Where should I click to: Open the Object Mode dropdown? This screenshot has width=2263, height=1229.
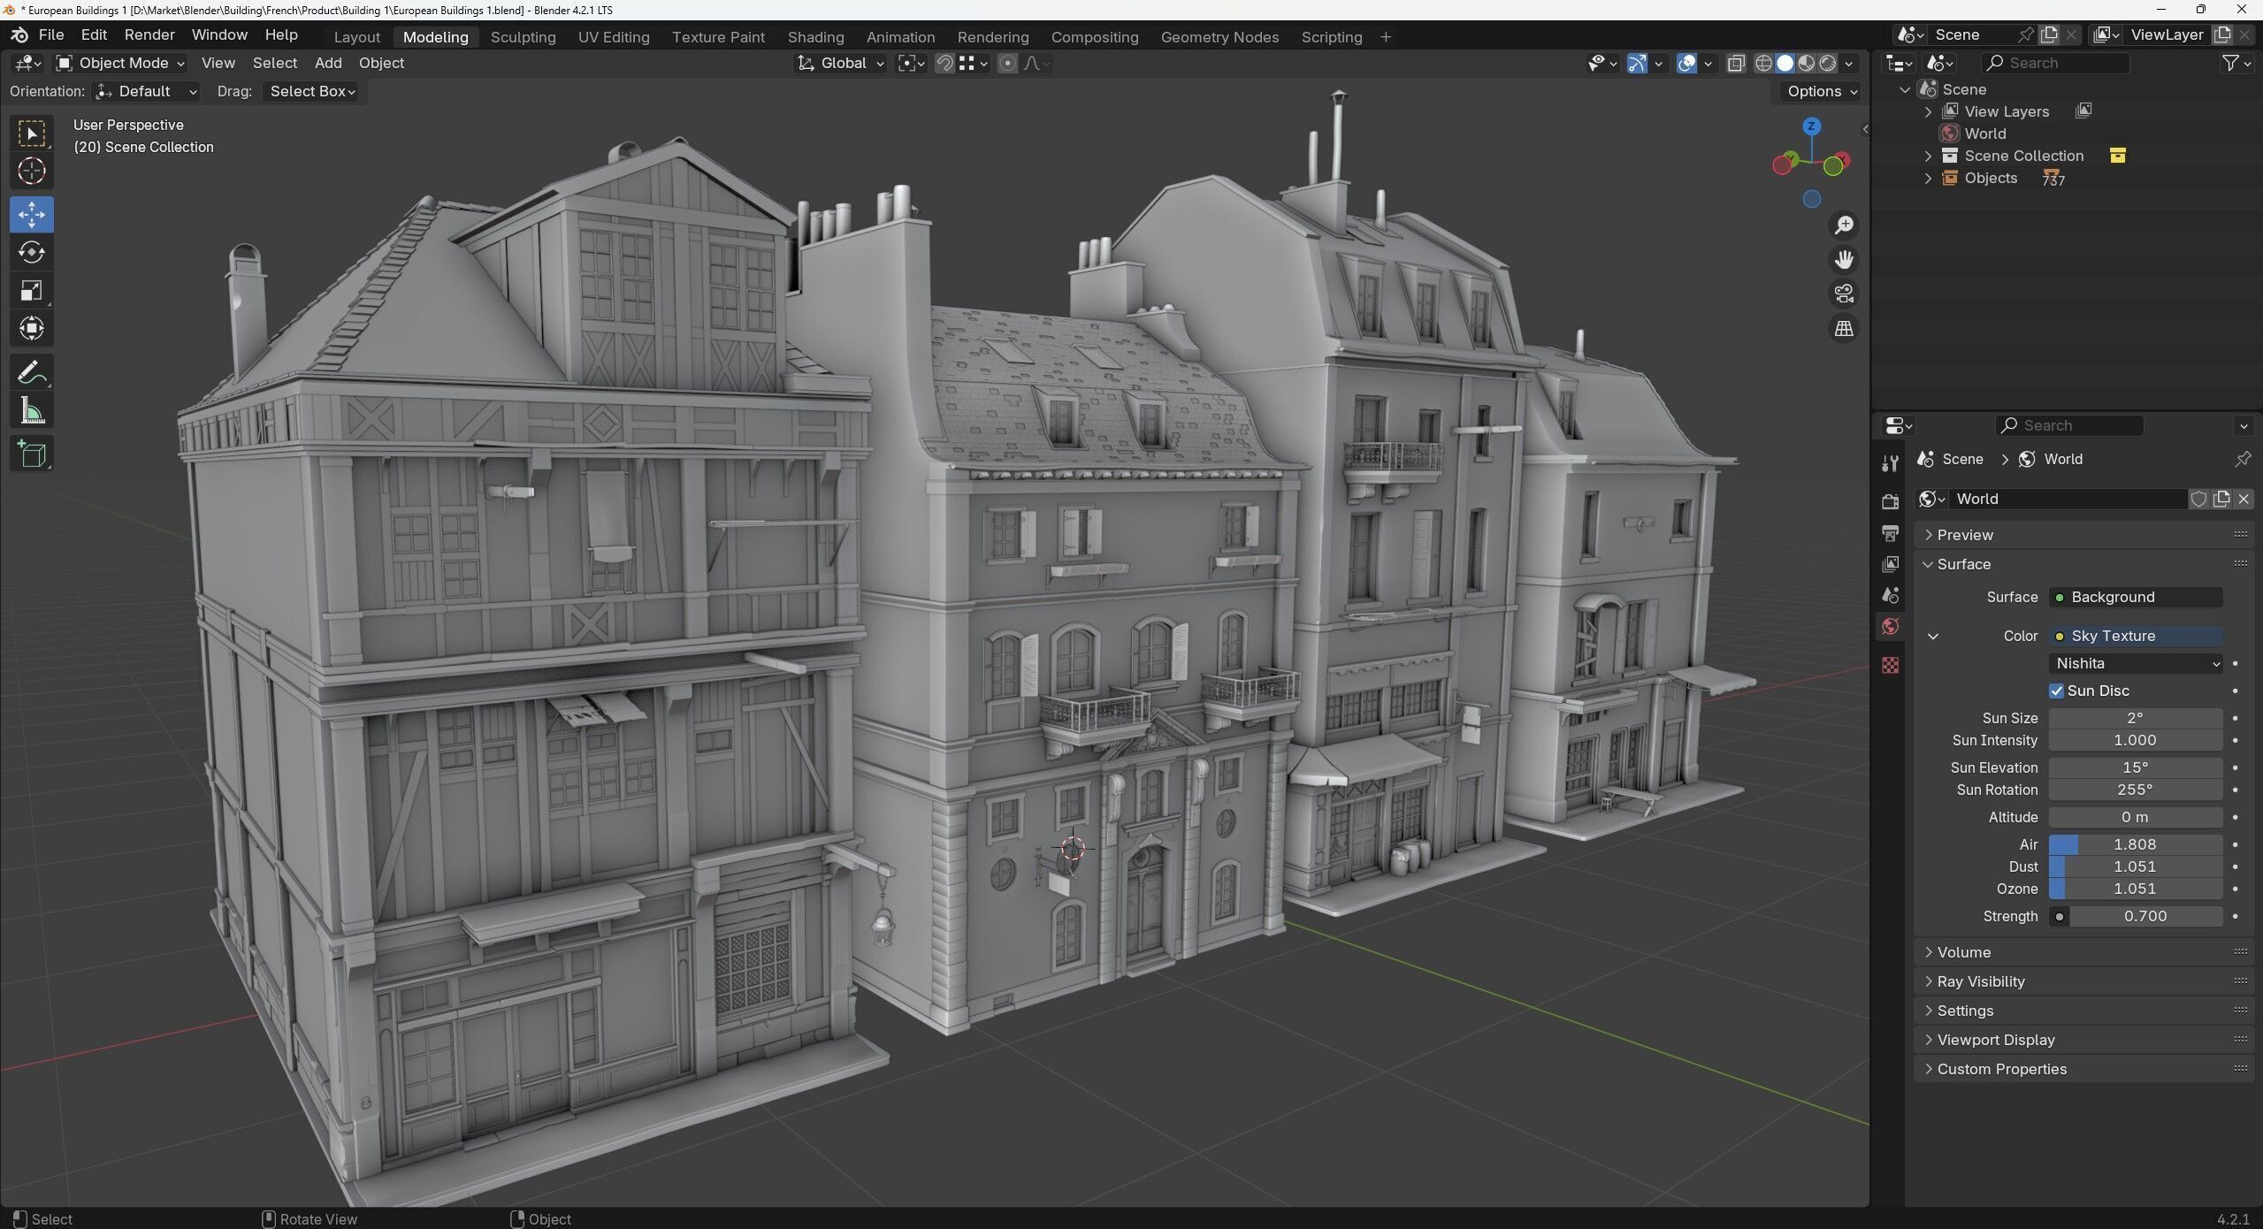(120, 63)
